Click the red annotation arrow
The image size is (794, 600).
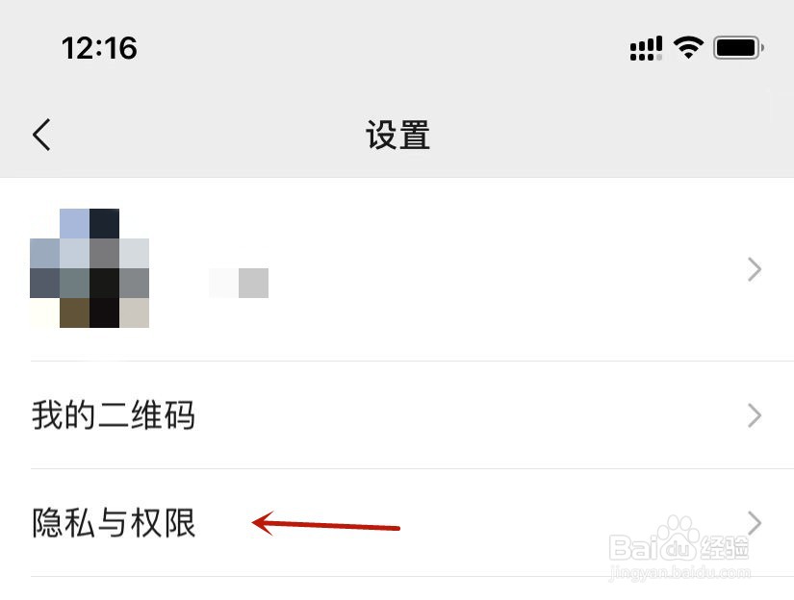point(326,524)
